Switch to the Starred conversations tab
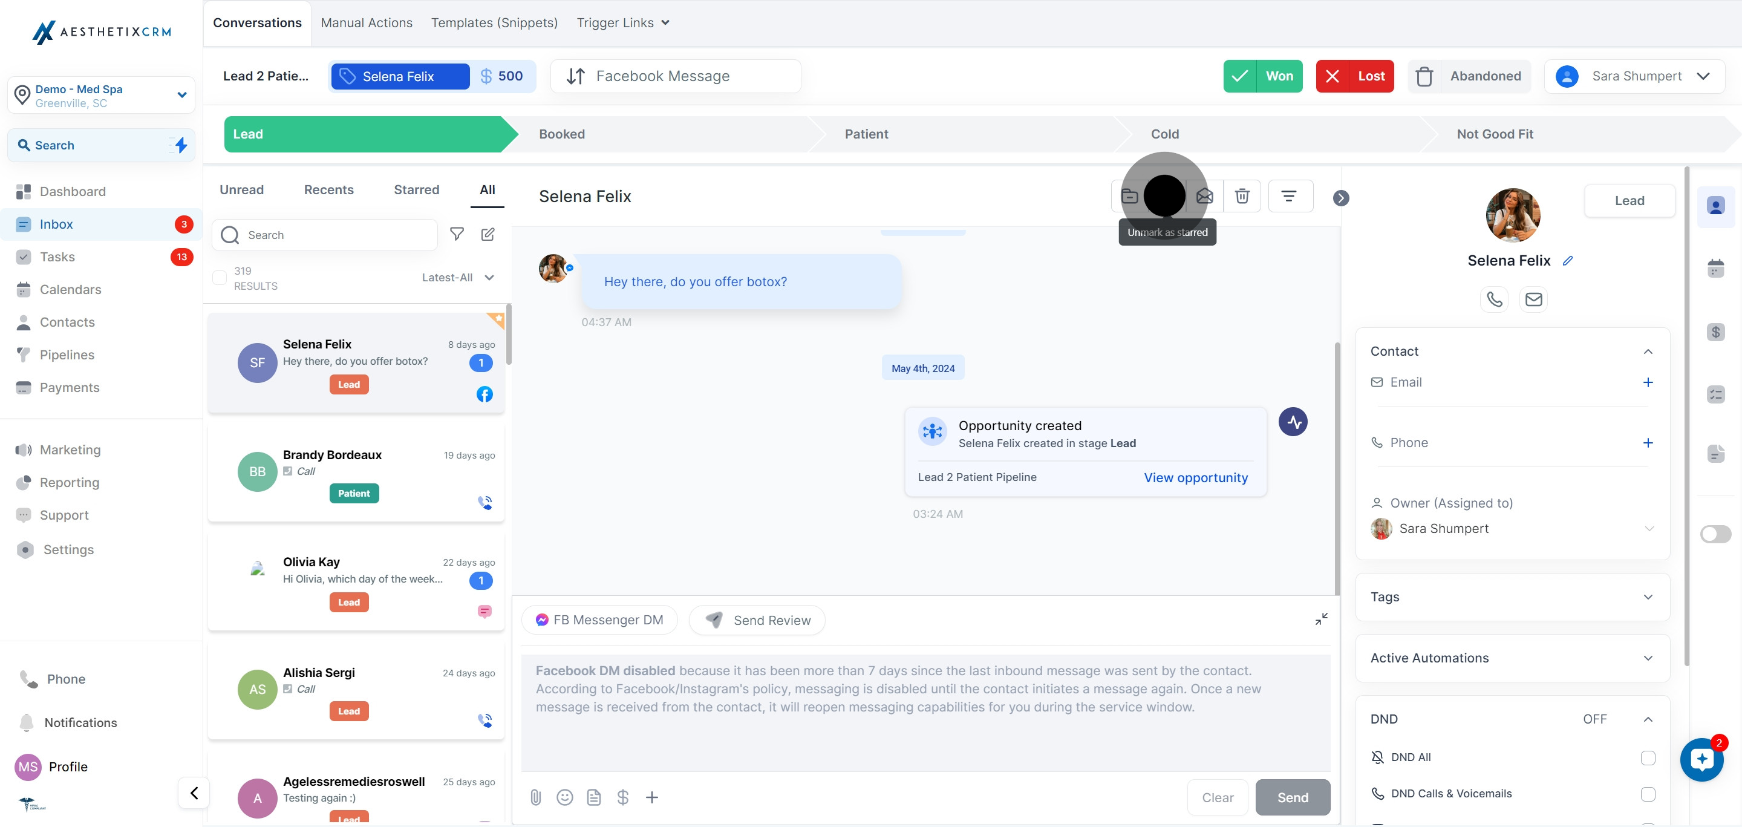 [x=417, y=190]
